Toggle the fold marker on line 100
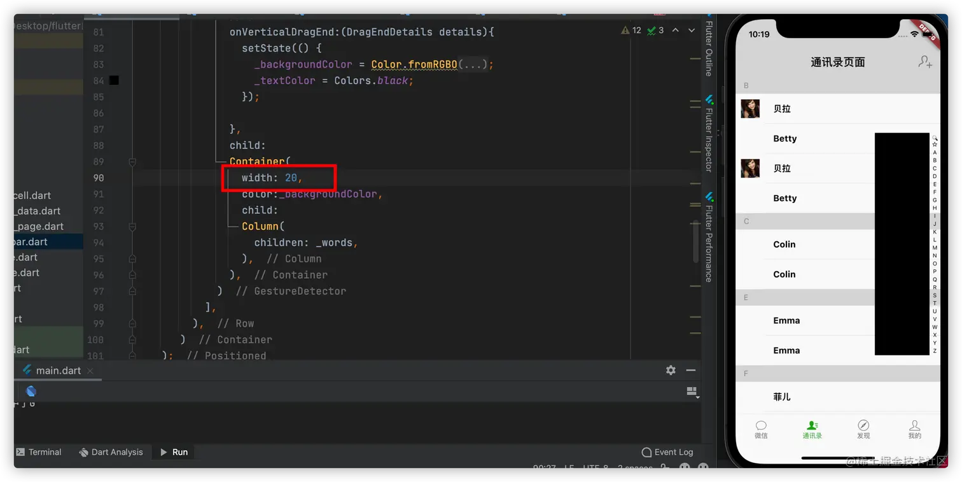 pos(132,340)
